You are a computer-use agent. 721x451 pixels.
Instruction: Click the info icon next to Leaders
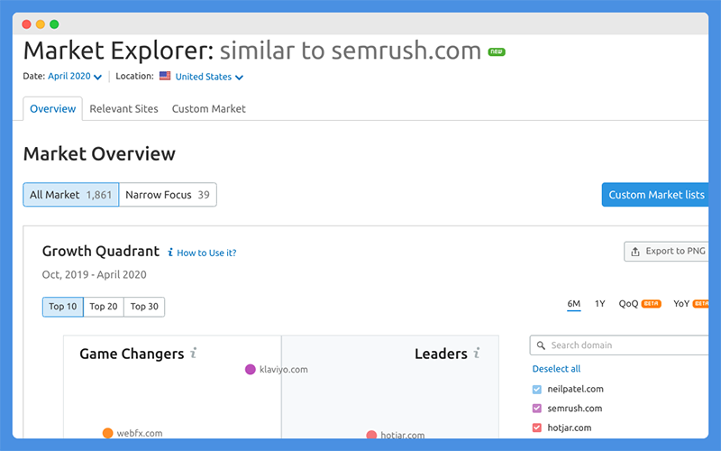pyautogui.click(x=477, y=353)
